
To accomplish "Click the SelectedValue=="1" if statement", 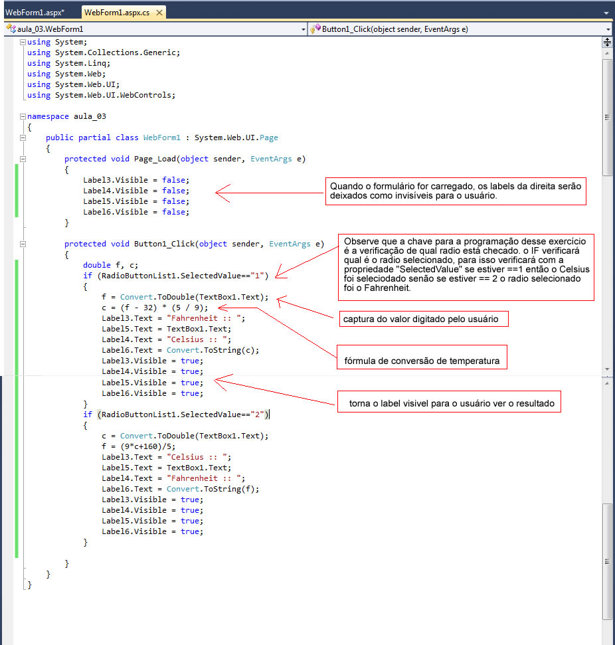I will coord(175,276).
